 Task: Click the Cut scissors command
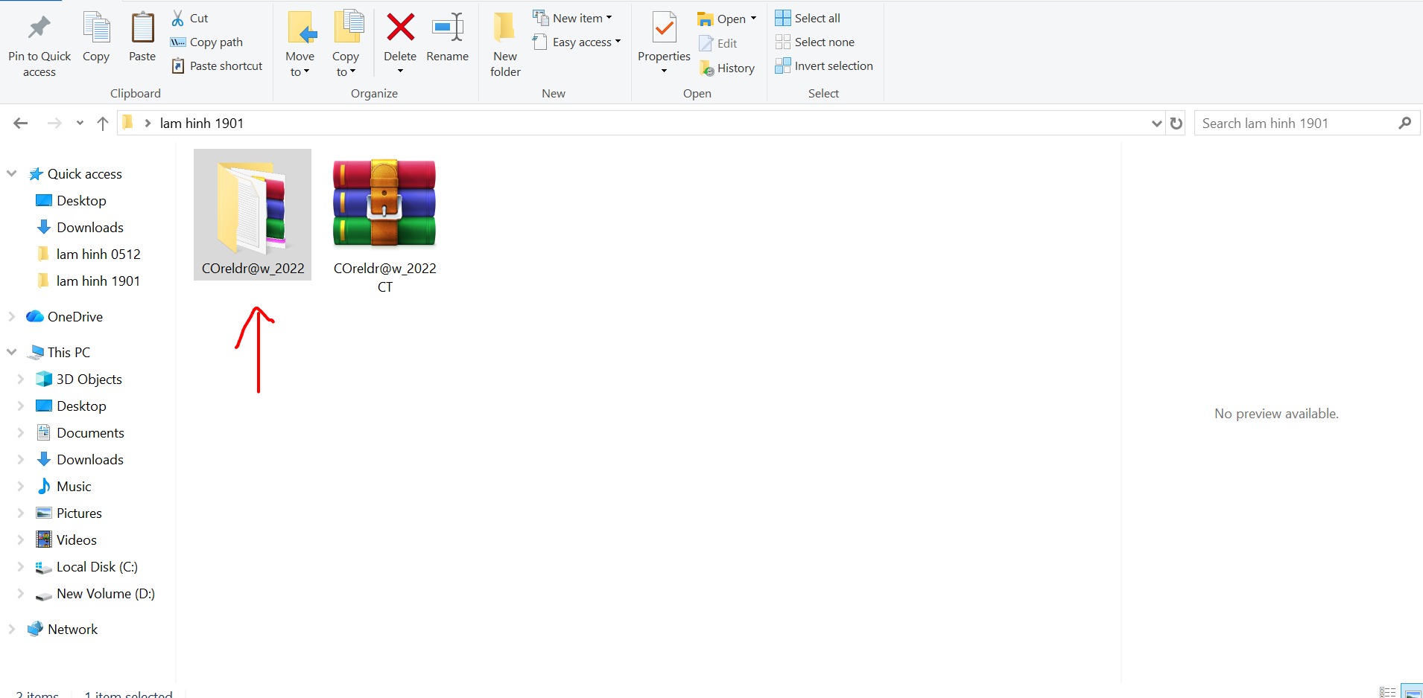(x=190, y=19)
